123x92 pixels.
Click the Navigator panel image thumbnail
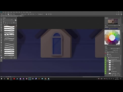113,21
